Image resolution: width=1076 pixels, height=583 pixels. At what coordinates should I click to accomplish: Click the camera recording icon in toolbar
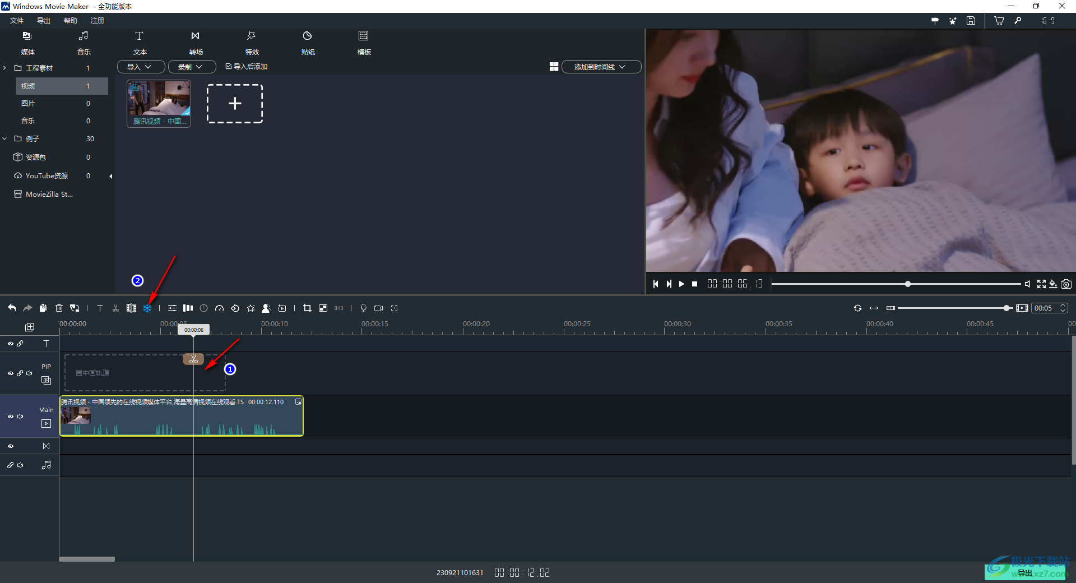coord(379,308)
